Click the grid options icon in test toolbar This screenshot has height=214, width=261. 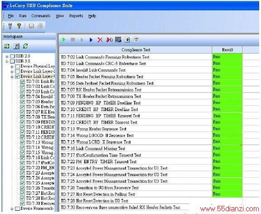point(118,39)
